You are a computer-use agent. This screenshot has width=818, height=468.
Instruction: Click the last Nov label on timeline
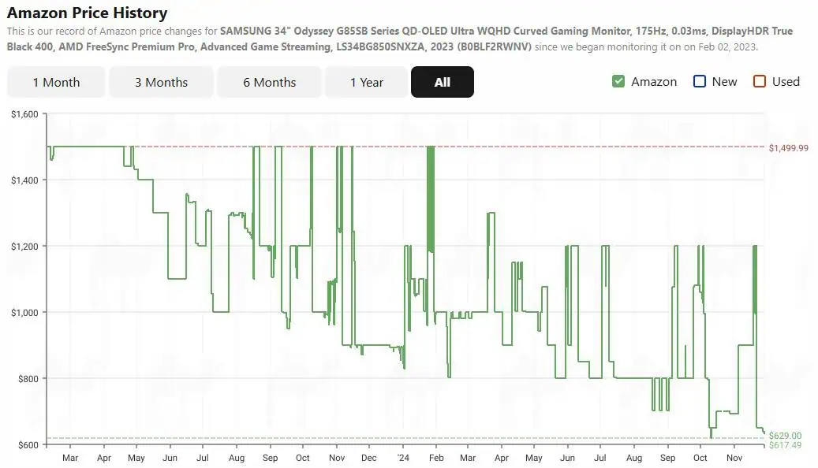coord(734,458)
